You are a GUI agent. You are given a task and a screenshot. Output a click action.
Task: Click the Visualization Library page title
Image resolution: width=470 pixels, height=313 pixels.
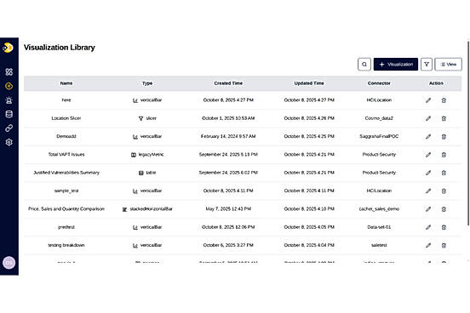[x=60, y=48]
